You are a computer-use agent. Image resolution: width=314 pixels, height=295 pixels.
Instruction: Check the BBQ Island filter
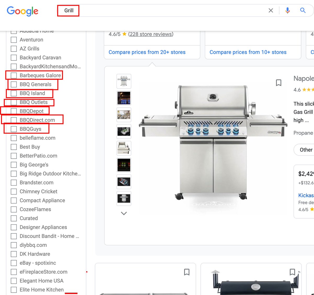(x=14, y=93)
